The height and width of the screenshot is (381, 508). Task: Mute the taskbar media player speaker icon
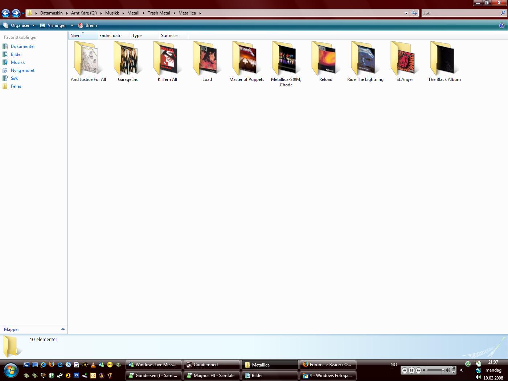point(425,370)
